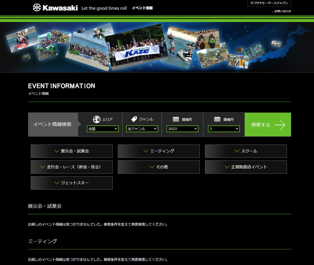The image size is (314, 265).
Task: Click the price tag genre icon
Action: [134, 119]
